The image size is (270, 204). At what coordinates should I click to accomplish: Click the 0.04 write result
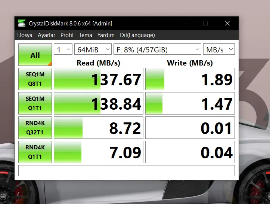190,152
